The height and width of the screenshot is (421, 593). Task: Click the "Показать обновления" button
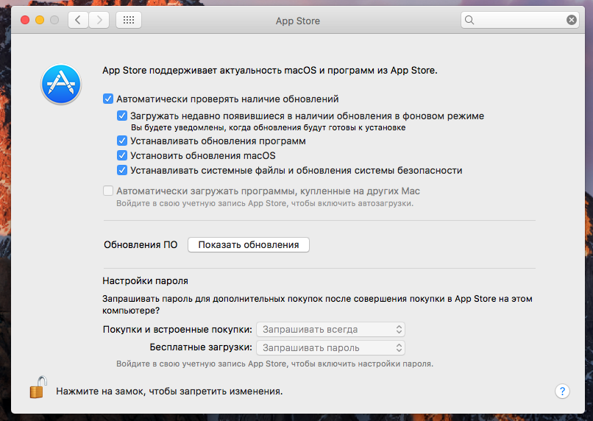coord(249,245)
